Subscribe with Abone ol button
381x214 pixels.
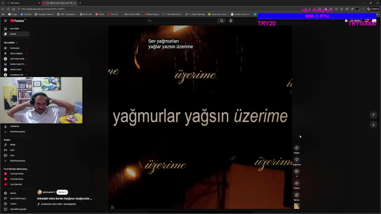point(62,192)
